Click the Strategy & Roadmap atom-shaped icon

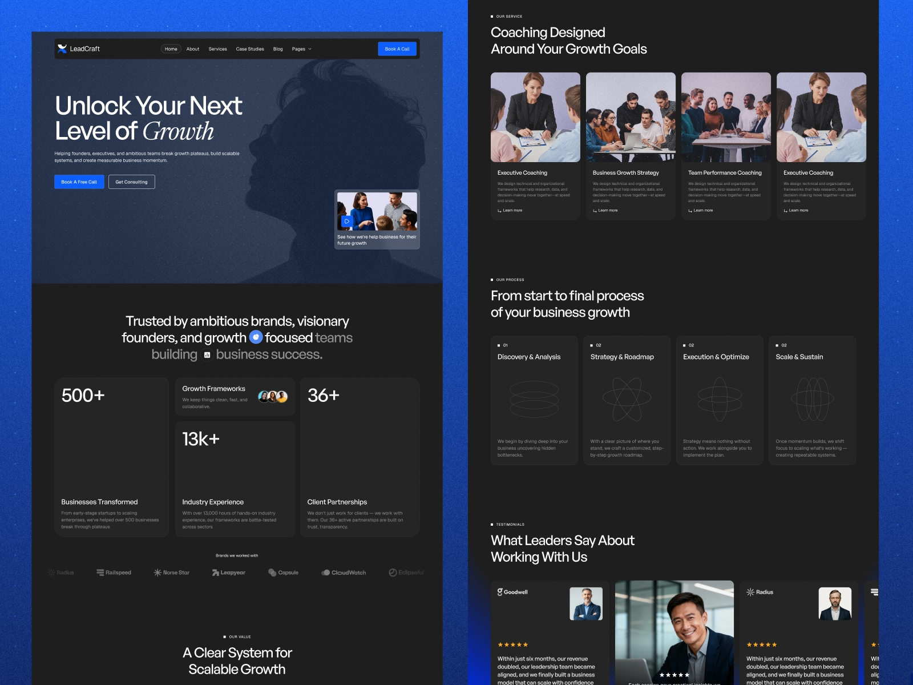tap(627, 399)
